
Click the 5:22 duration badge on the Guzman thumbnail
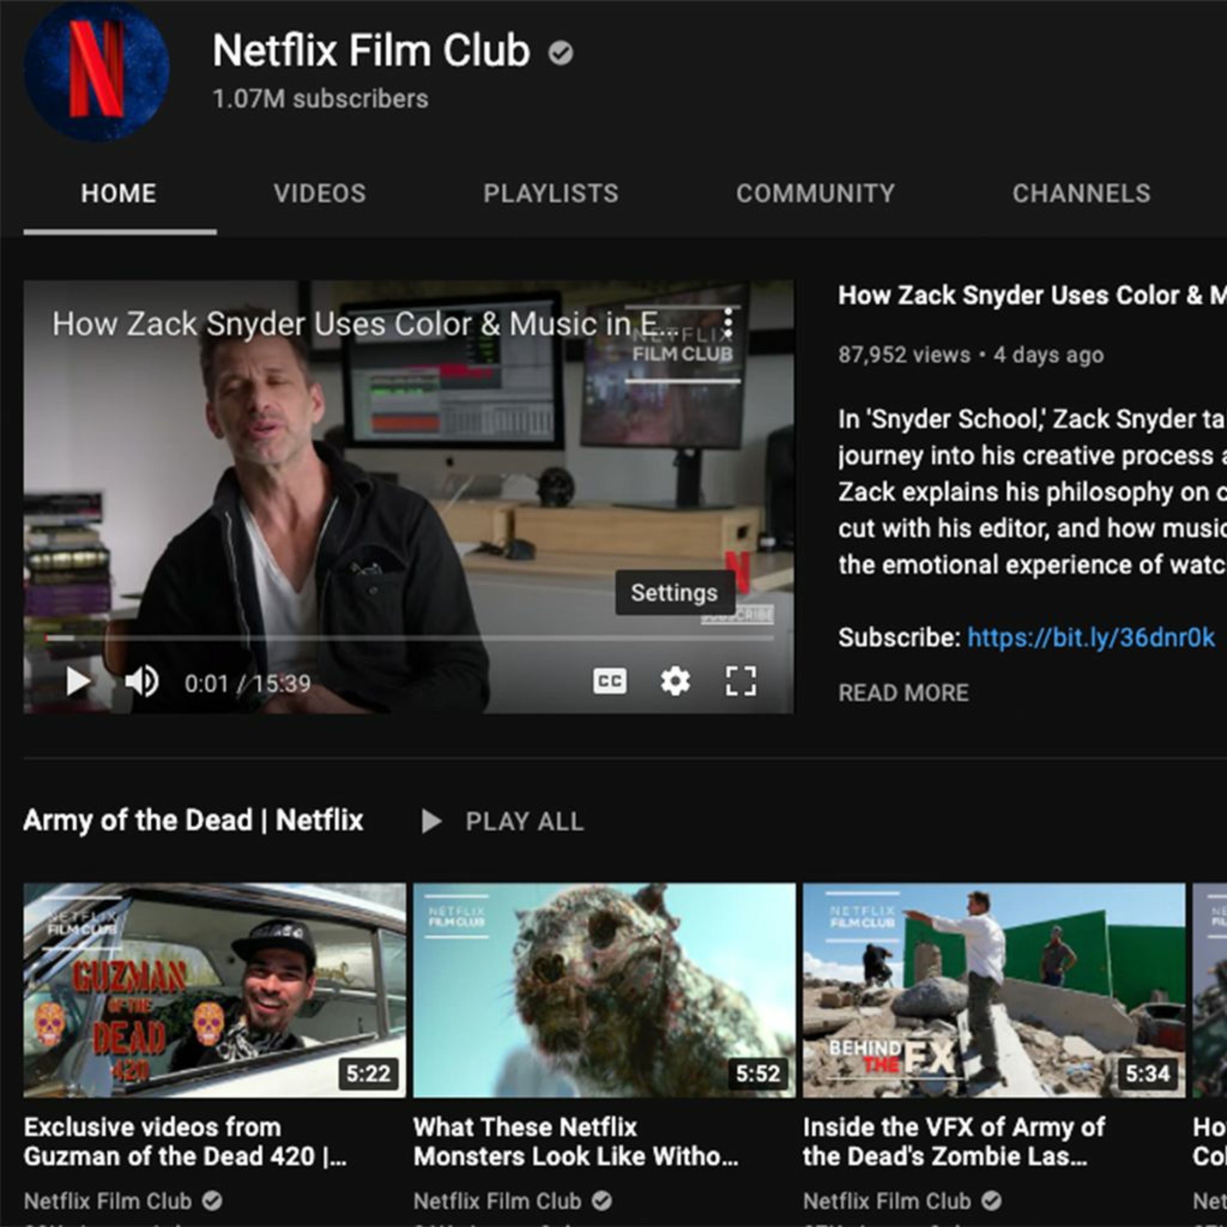(x=369, y=1073)
